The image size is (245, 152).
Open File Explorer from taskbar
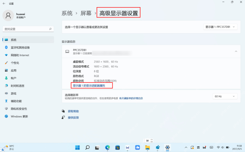148,147
